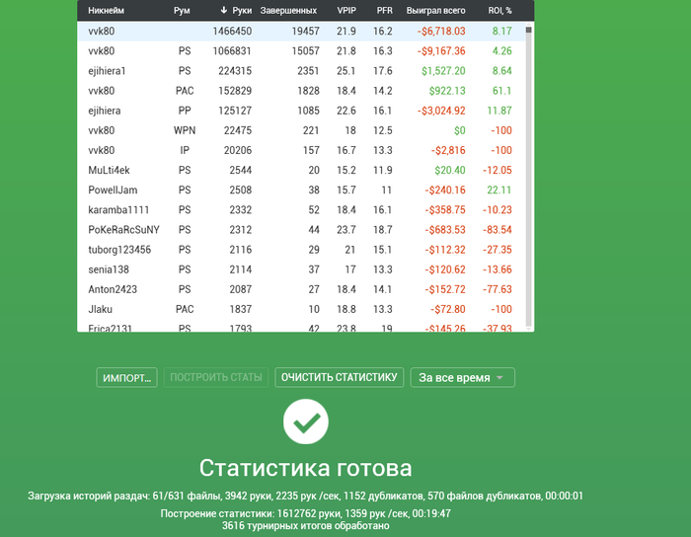The image size is (691, 537).
Task: Click the table's vertical scrollbar thumb
Action: coord(529,30)
